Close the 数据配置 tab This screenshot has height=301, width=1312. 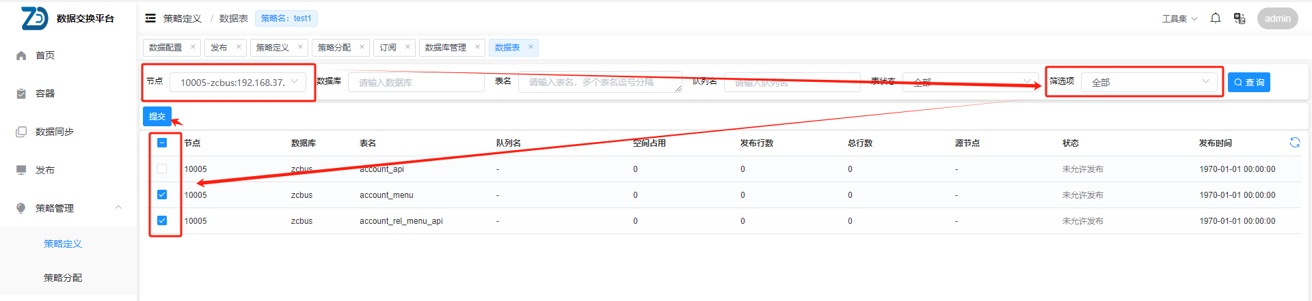click(x=193, y=47)
